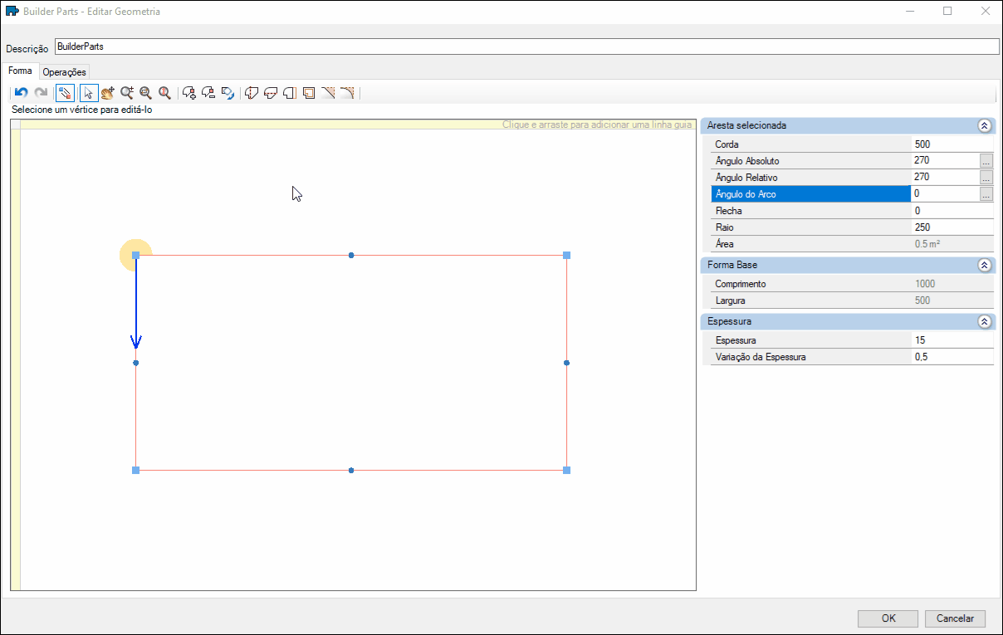The width and height of the screenshot is (1003, 635).
Task: Click the add vertex icon
Action: (x=189, y=93)
